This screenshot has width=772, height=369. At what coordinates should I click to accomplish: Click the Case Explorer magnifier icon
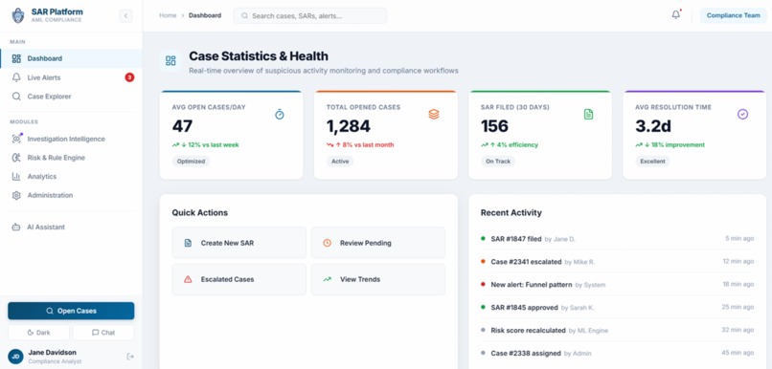click(16, 97)
